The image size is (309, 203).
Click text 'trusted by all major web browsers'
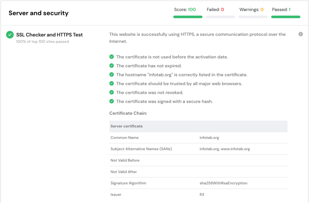[x=179, y=84]
